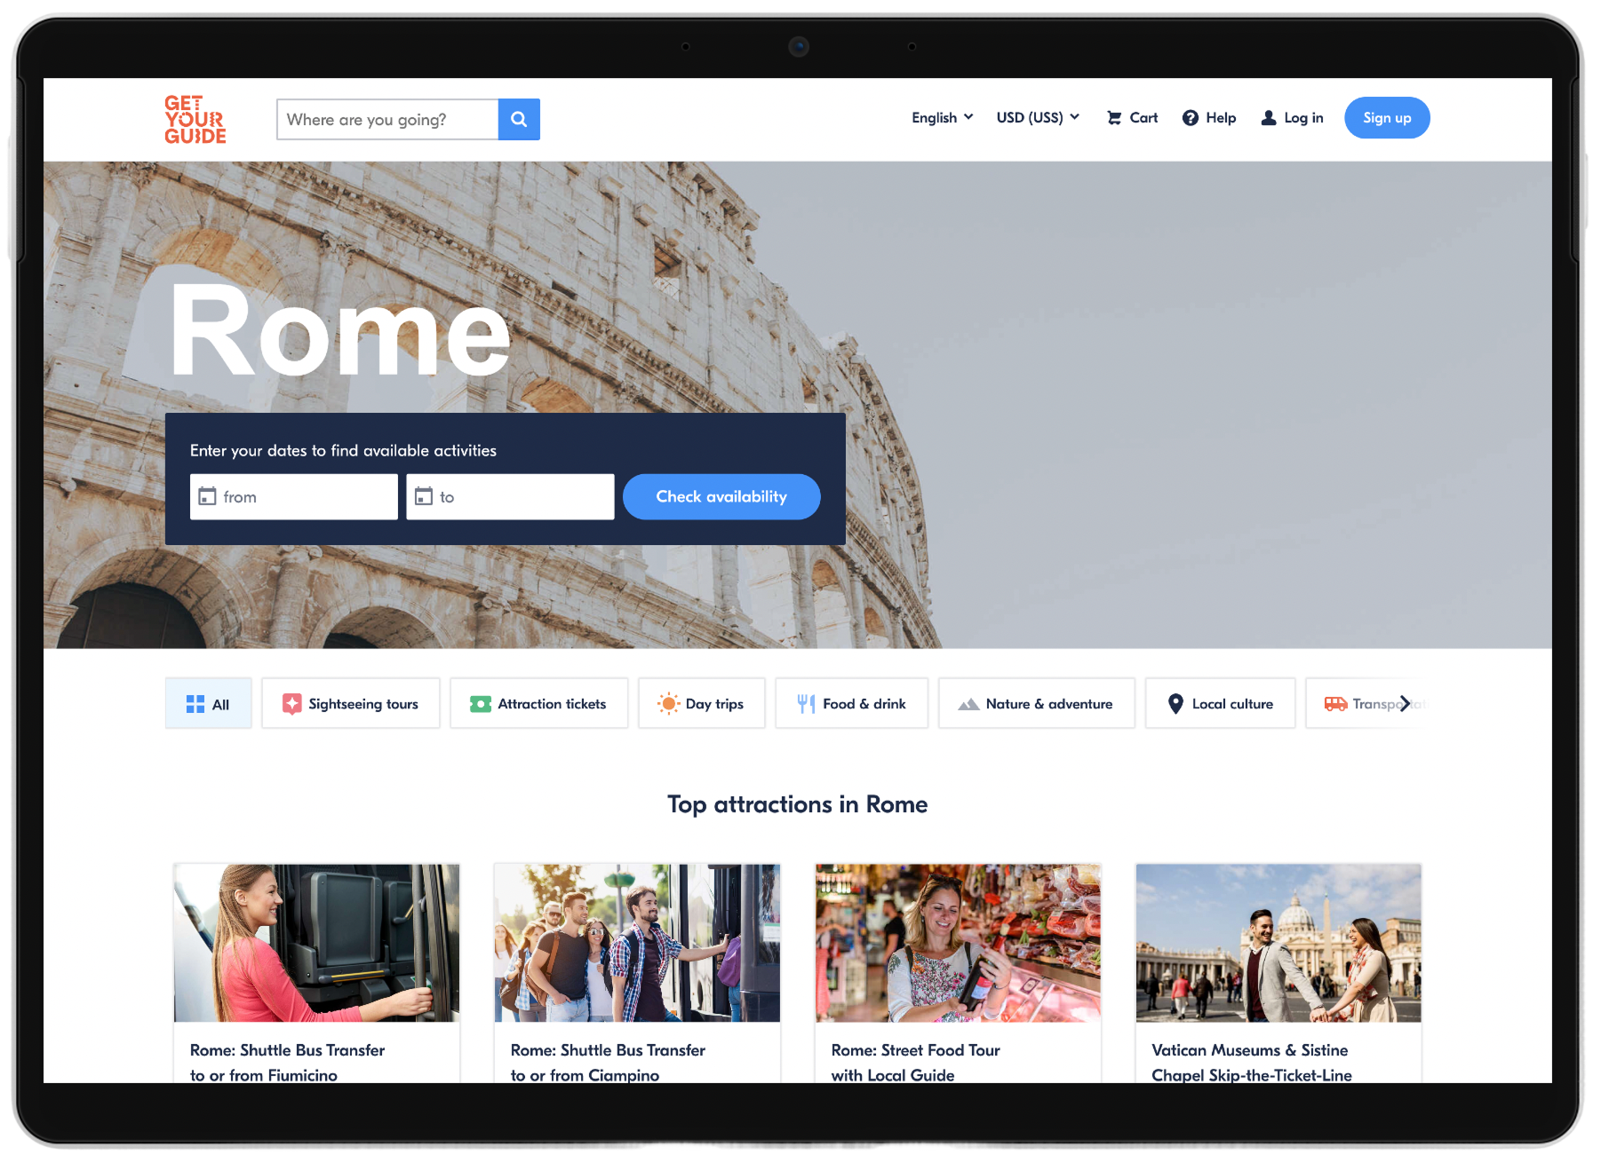
Task: Select the Nature & adventure mountain icon
Action: click(x=969, y=703)
